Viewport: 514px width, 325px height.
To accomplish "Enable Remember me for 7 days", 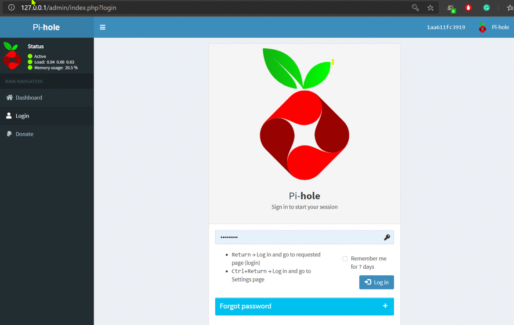I will tap(345, 259).
